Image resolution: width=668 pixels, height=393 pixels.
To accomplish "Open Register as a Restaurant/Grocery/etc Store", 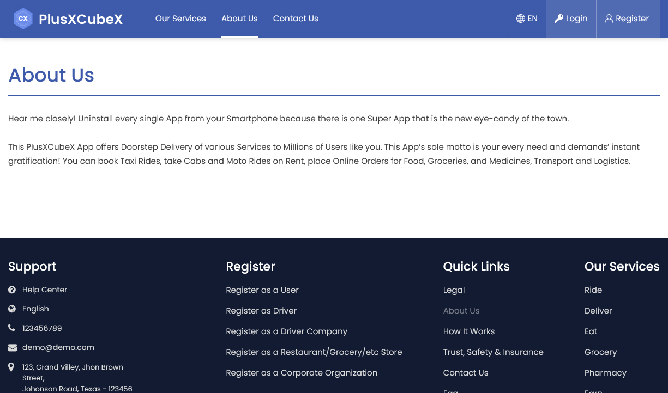I will pyautogui.click(x=314, y=352).
